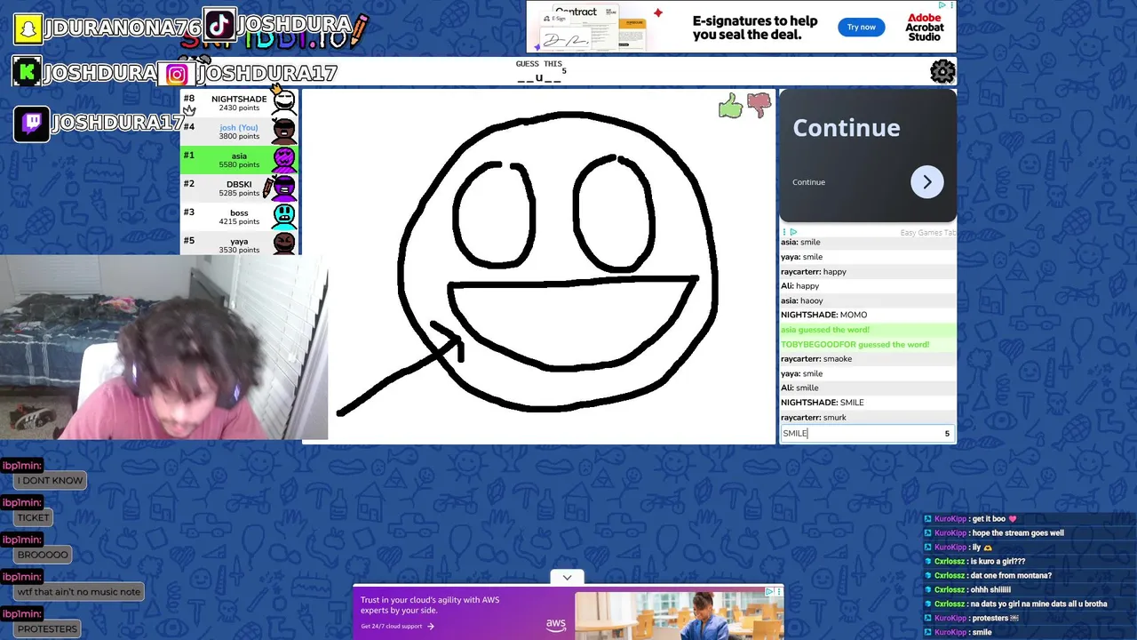Click the large Continue heading
Screen dimensions: 1137x640
point(846,128)
